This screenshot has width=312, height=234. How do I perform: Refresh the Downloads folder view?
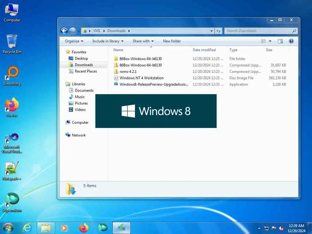click(218, 31)
